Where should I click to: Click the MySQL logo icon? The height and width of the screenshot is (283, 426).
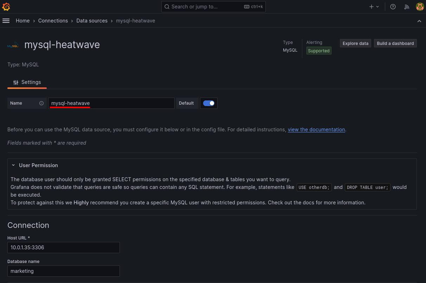click(13, 45)
